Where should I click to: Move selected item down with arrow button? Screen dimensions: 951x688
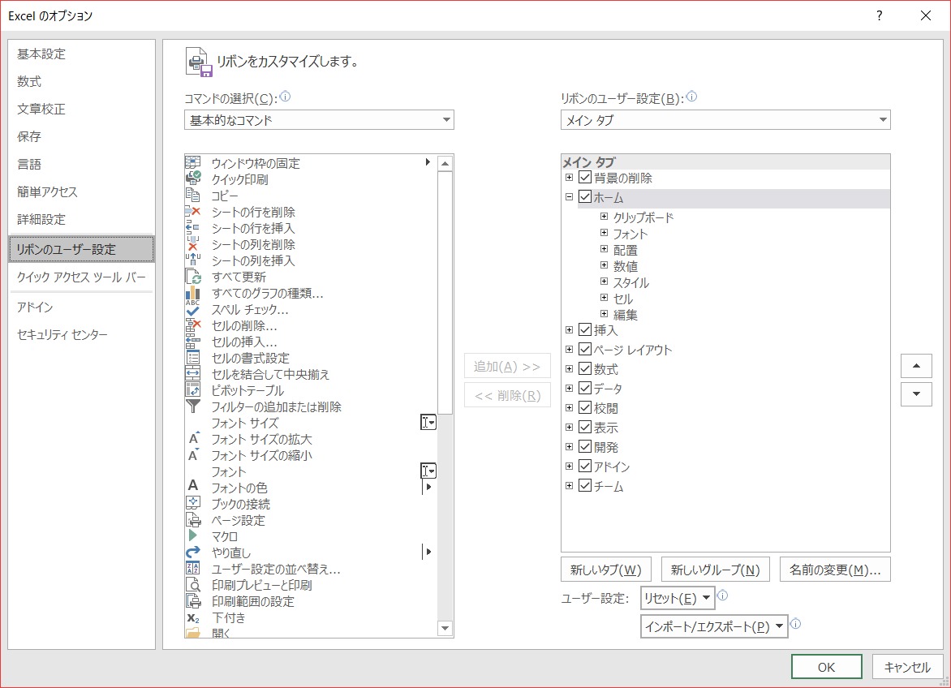coord(916,394)
